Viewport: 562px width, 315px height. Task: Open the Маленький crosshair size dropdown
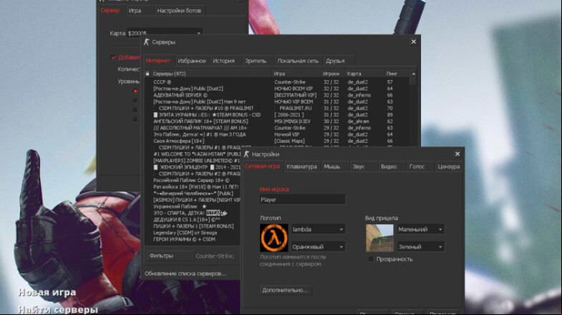[420, 229]
